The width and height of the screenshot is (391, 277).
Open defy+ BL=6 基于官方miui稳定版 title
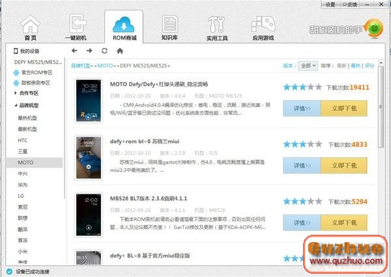[x=150, y=256]
